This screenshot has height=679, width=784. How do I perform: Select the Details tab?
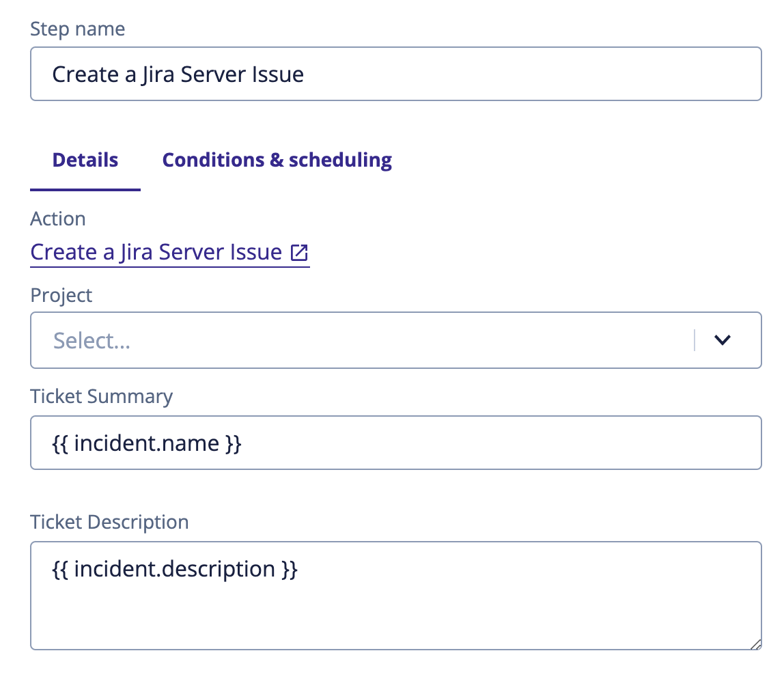tap(85, 160)
